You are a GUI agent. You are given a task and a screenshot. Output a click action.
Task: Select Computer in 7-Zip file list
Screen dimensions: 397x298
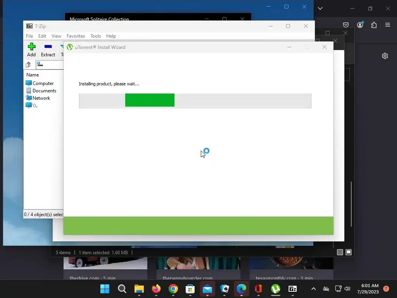pyautogui.click(x=40, y=83)
